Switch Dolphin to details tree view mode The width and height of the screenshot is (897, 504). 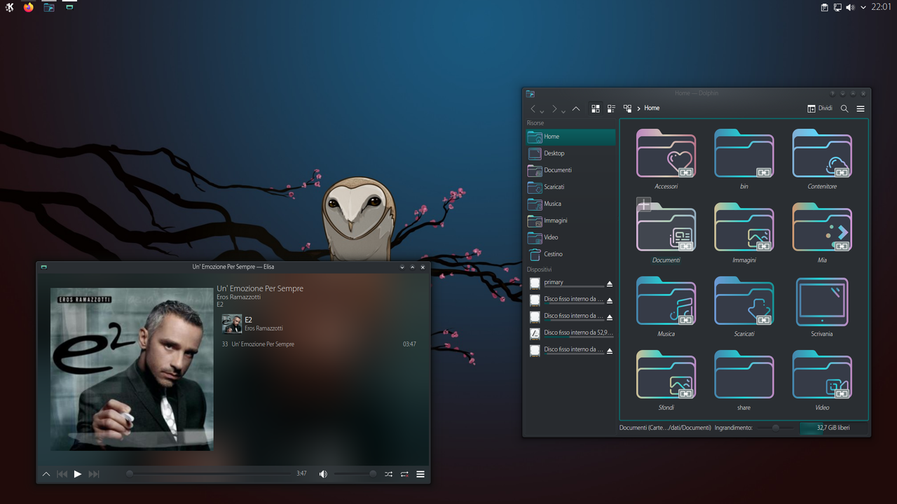(x=627, y=108)
